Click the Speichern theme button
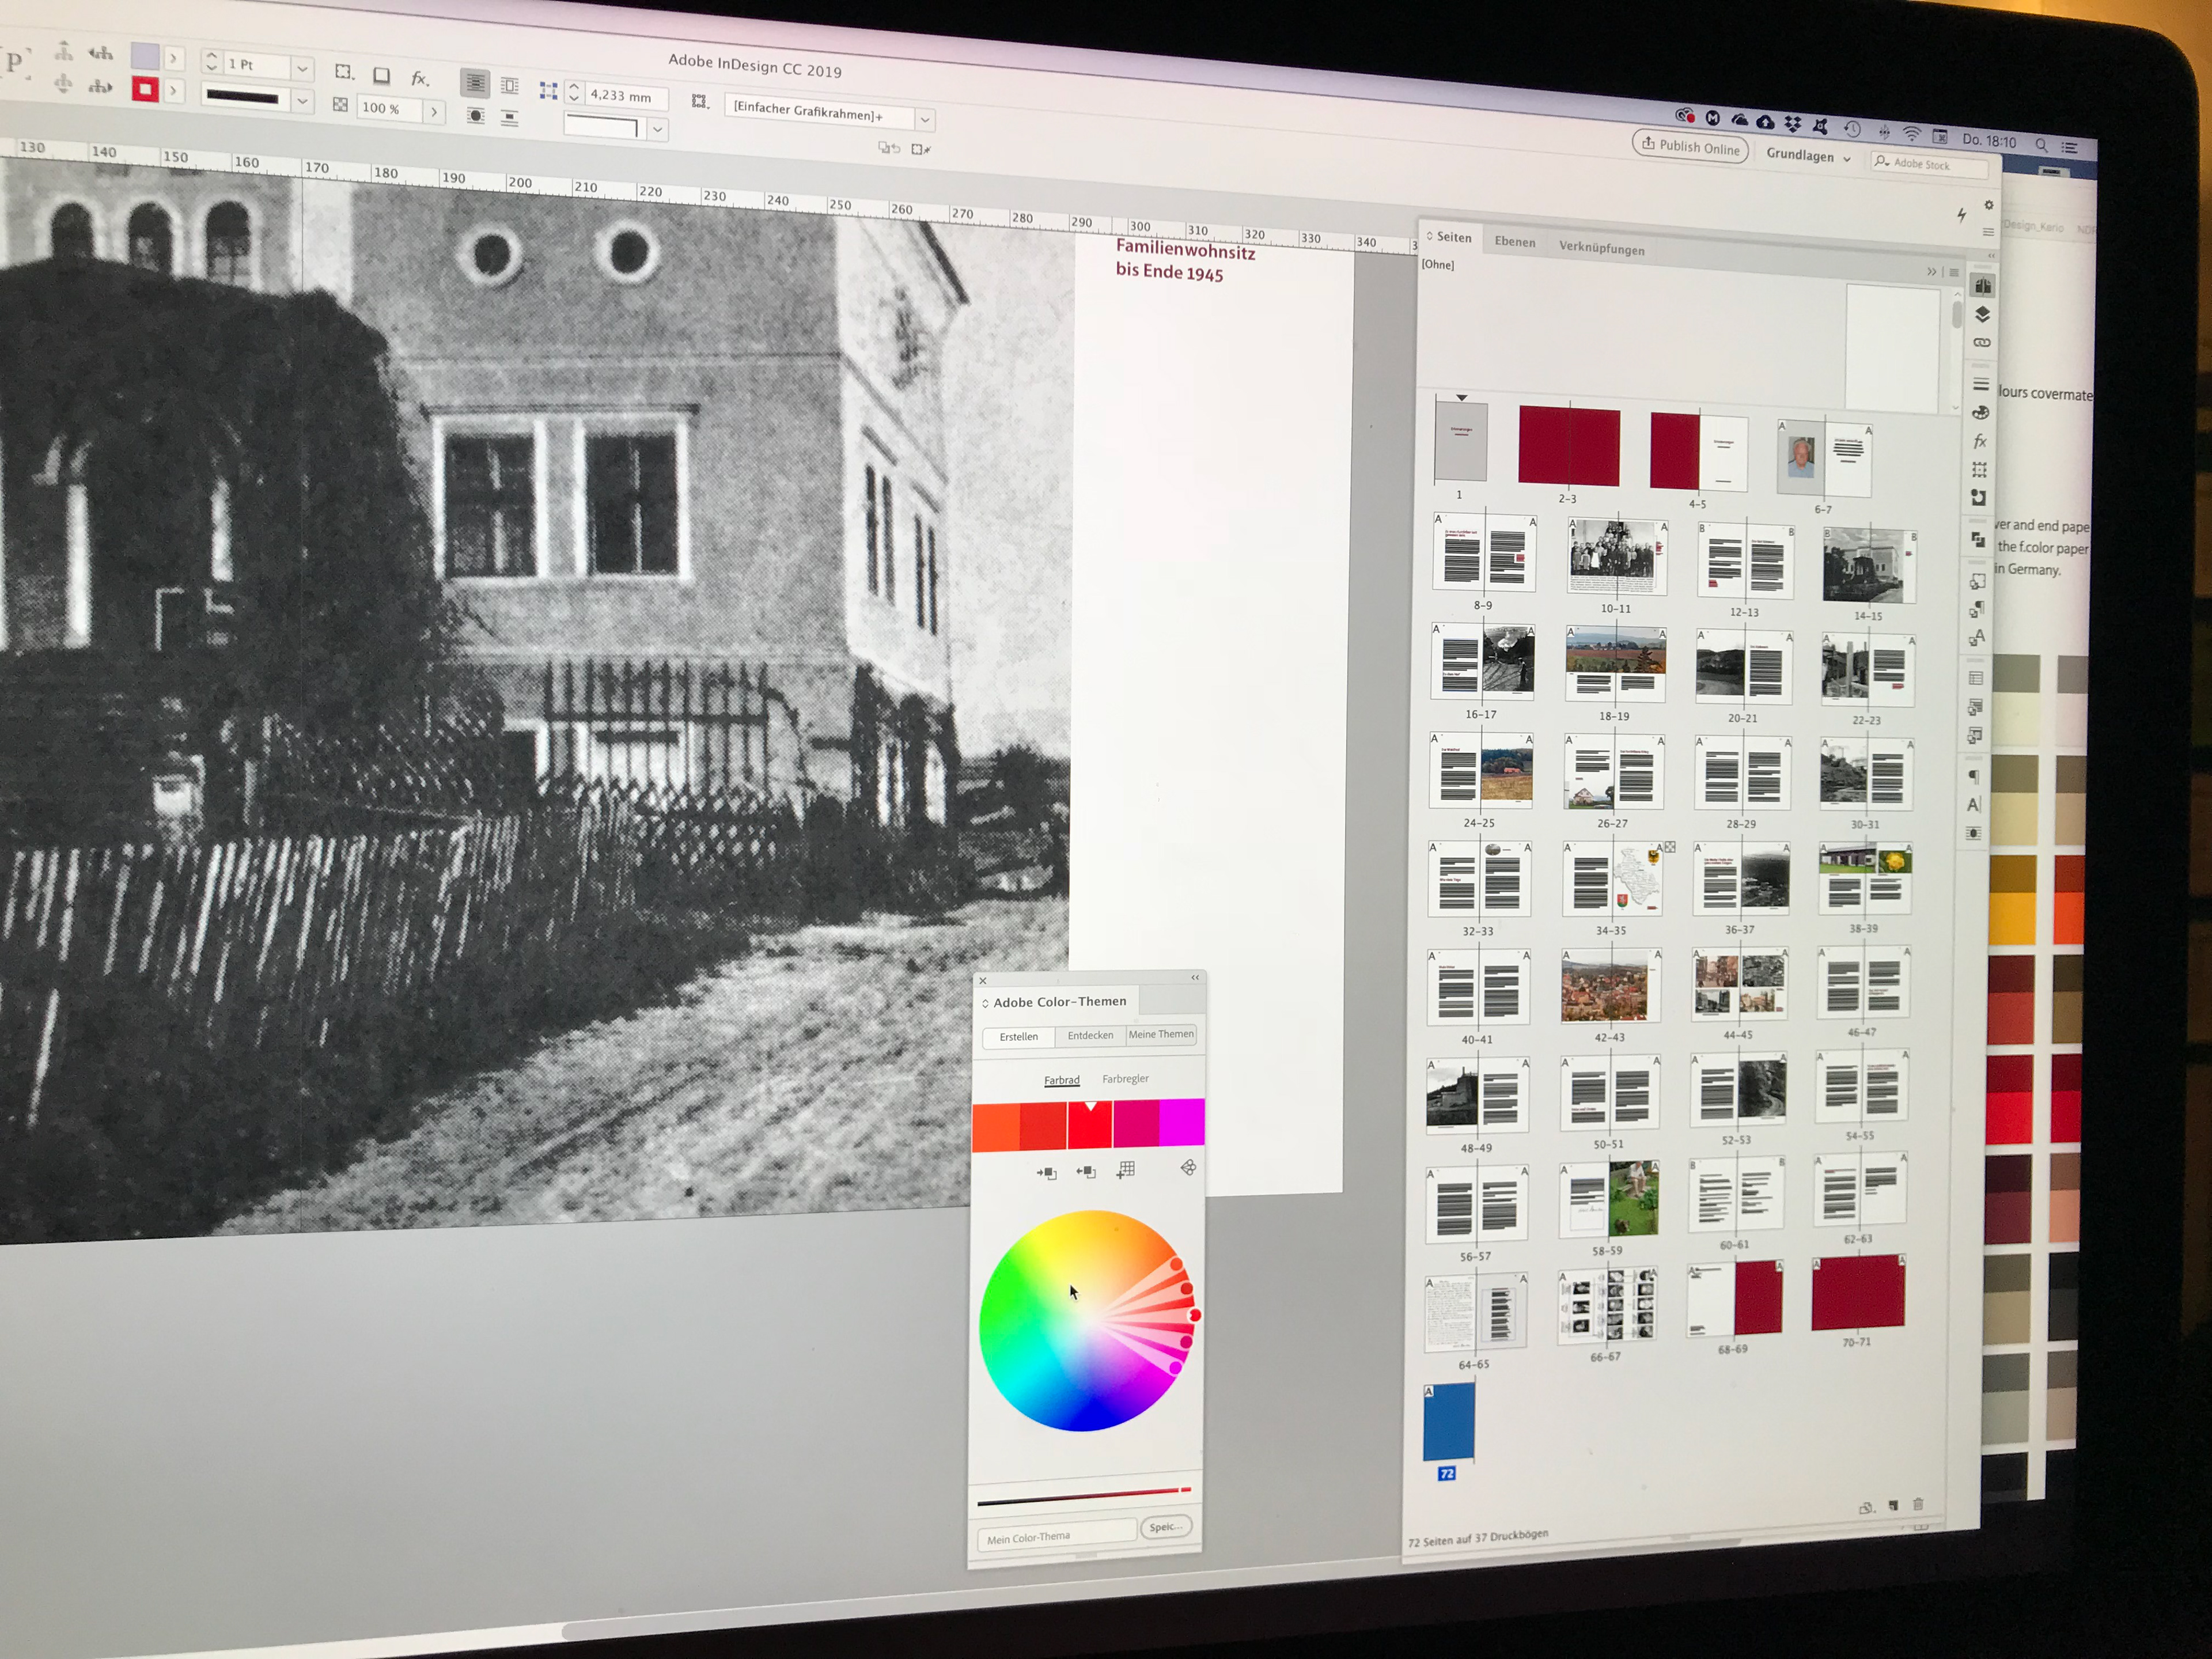 coord(1166,1527)
